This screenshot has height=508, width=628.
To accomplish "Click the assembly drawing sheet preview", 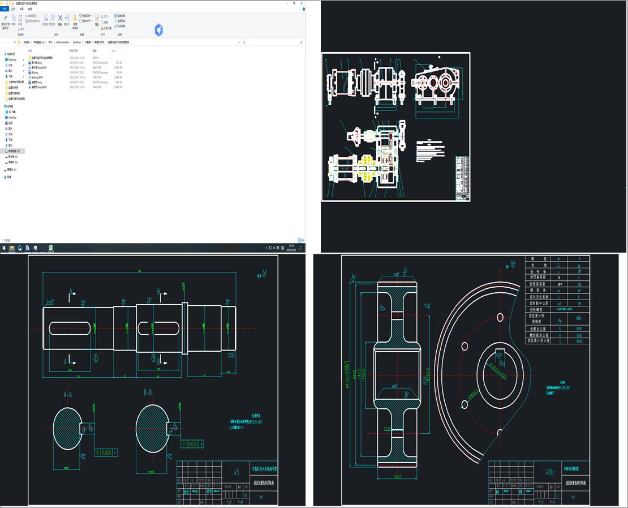I will click(x=395, y=127).
